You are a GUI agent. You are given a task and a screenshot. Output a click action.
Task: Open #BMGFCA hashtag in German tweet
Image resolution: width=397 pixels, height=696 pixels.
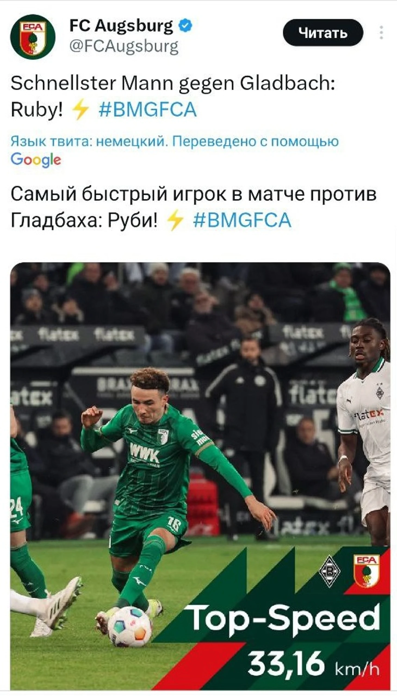tap(148, 109)
